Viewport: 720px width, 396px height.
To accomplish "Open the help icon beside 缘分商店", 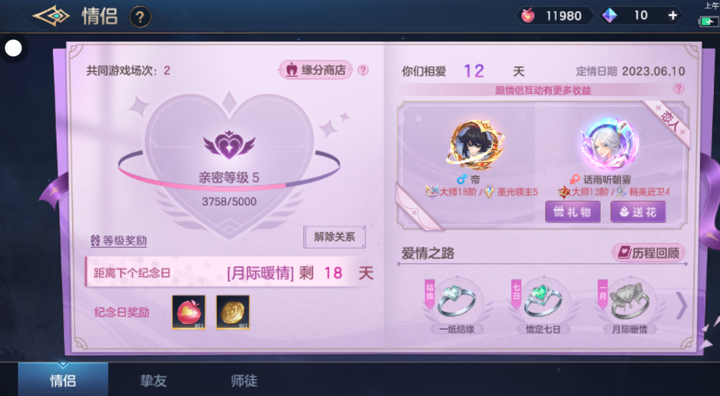I will pos(363,70).
